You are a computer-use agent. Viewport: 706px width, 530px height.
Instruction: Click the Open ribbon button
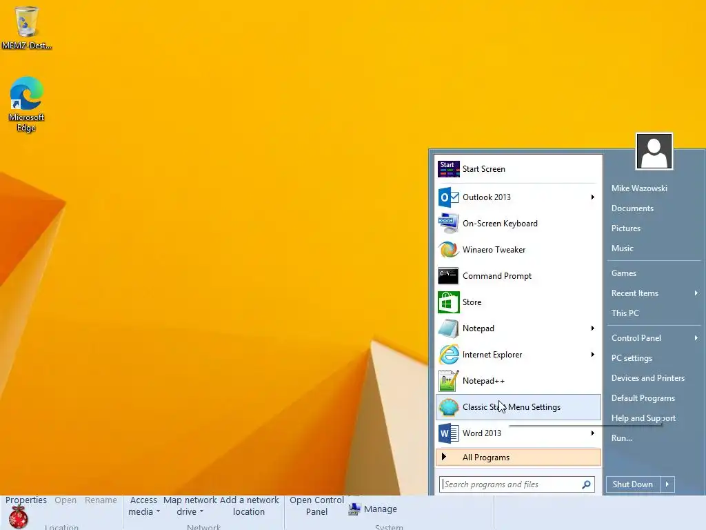[x=65, y=500]
